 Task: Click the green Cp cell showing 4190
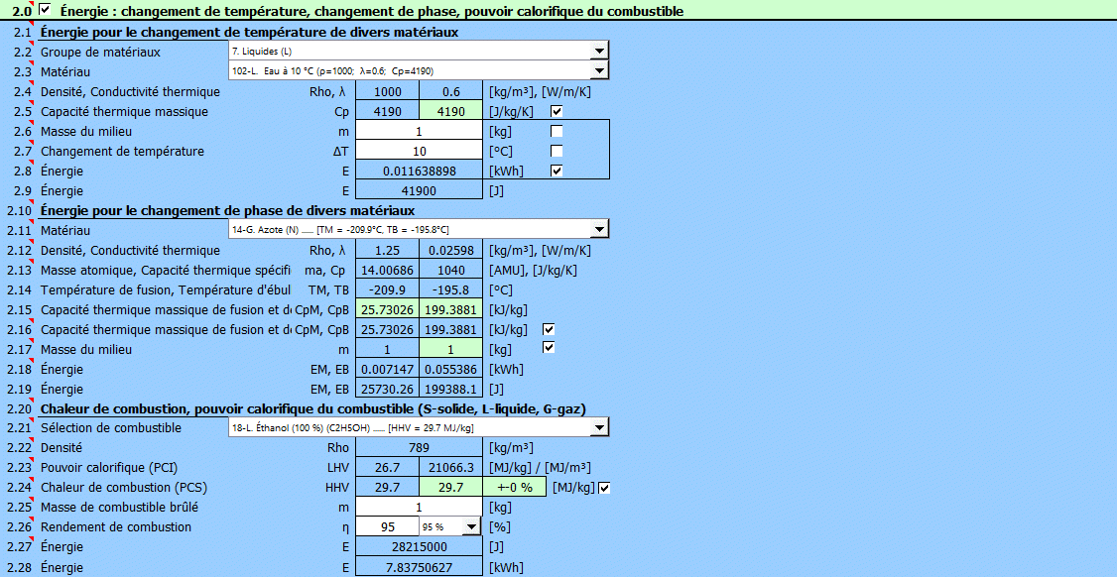450,111
